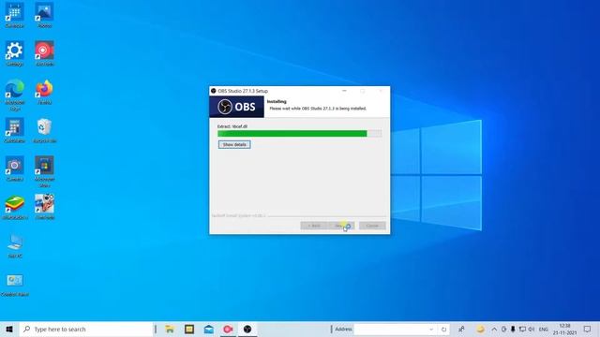The width and height of the screenshot is (600, 337).
Task: Open the Microsoft Store desktop shortcut
Action: point(44,171)
